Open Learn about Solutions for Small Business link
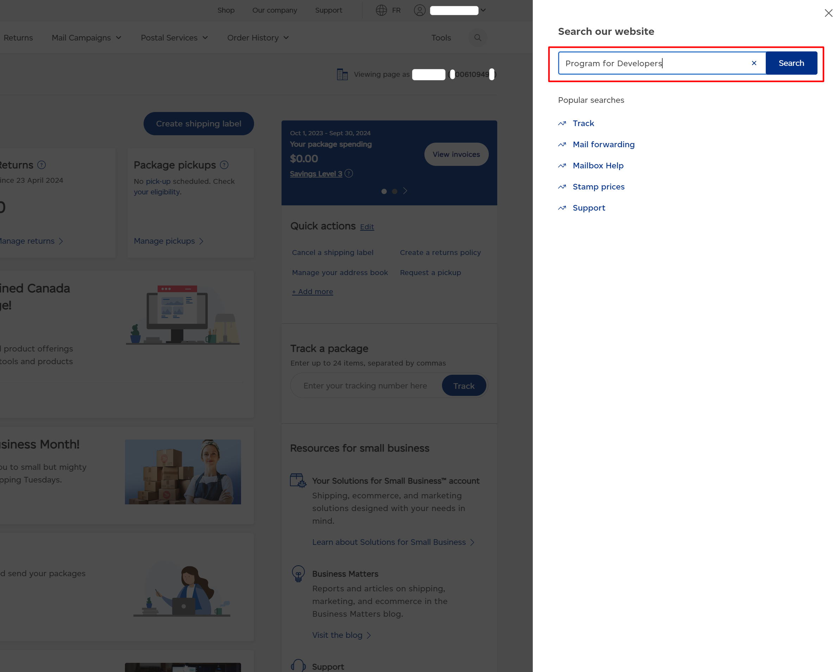Viewport: 840px width, 672px height. point(393,542)
